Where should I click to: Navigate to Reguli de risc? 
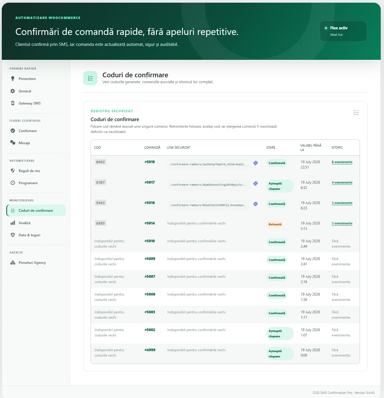[36, 171]
